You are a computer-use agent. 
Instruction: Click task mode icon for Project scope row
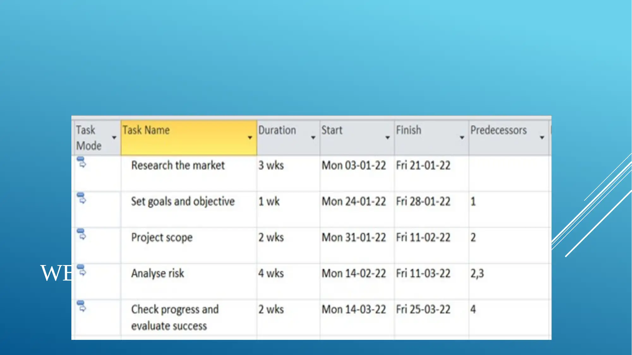(81, 234)
